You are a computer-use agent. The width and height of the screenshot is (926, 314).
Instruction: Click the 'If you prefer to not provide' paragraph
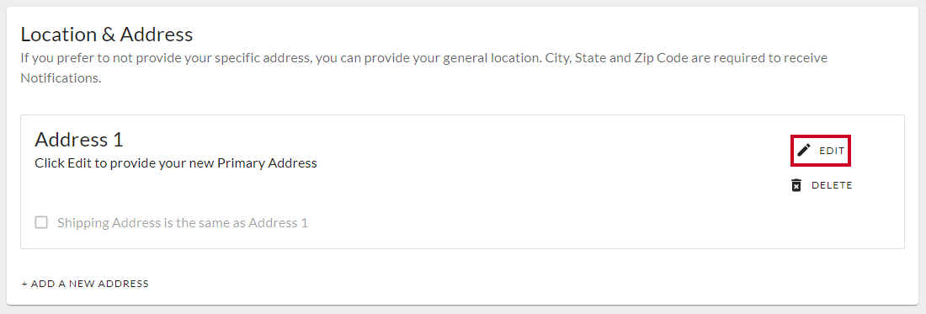click(424, 68)
